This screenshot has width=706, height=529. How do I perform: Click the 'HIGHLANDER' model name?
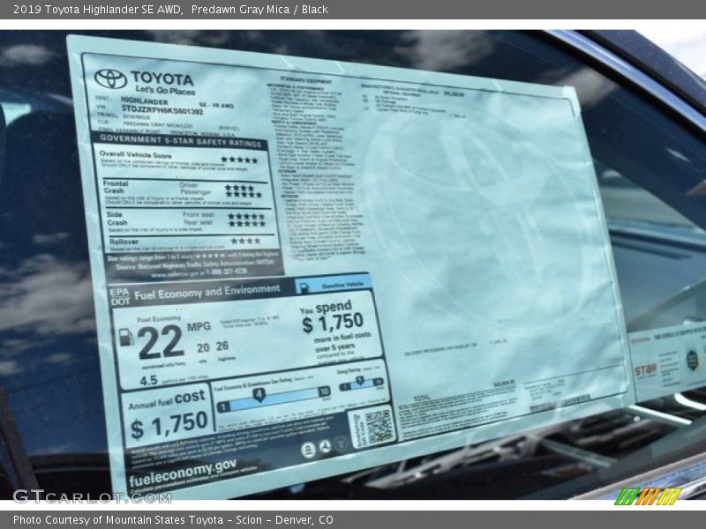pyautogui.click(x=144, y=101)
